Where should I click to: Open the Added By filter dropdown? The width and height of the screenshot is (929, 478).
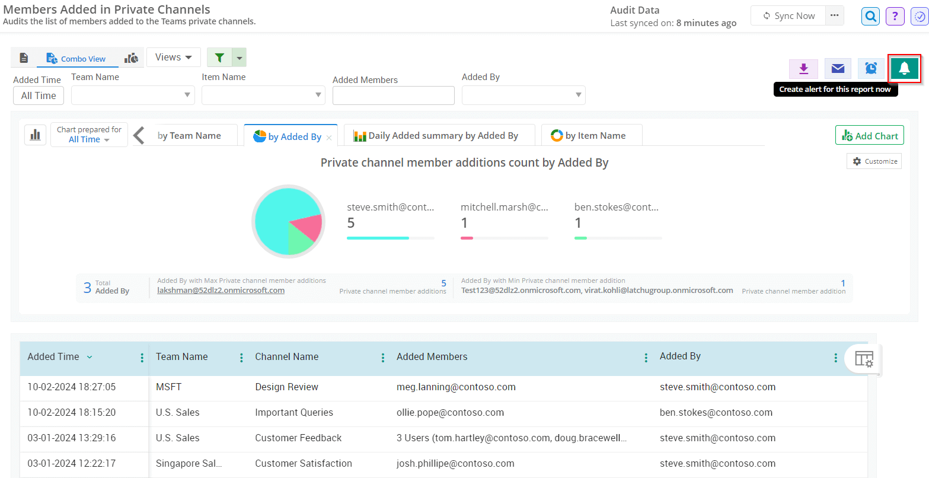point(523,95)
